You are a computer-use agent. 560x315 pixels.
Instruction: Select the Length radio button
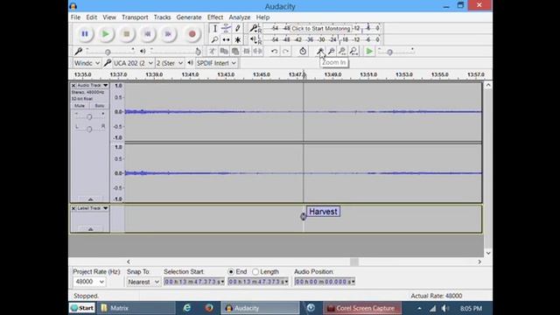pos(255,272)
